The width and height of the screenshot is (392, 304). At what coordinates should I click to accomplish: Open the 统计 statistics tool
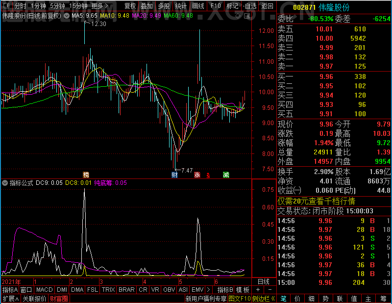coord(181,6)
